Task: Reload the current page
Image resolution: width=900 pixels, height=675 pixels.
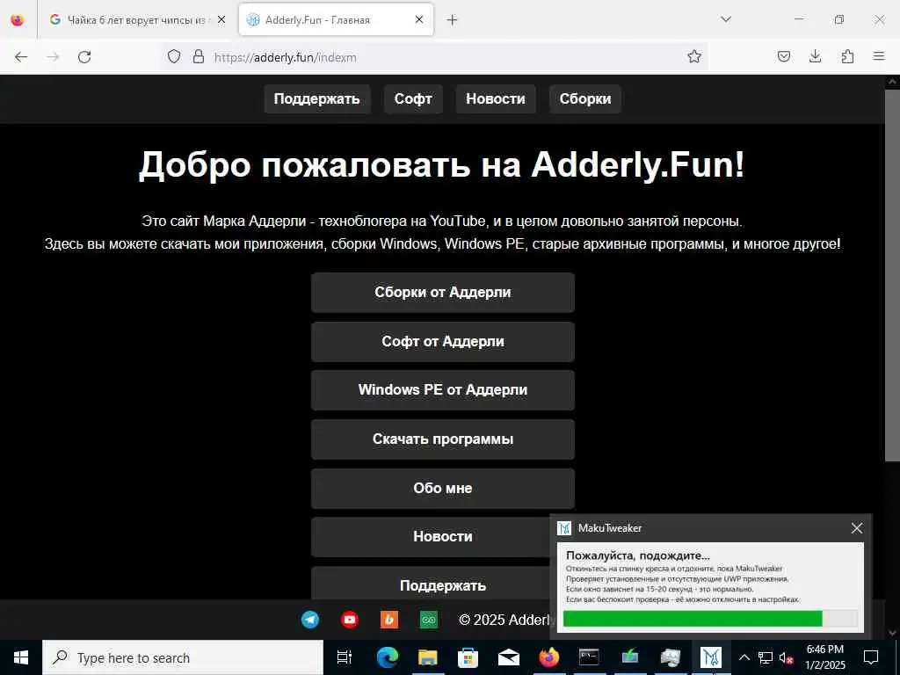Action: (x=84, y=57)
